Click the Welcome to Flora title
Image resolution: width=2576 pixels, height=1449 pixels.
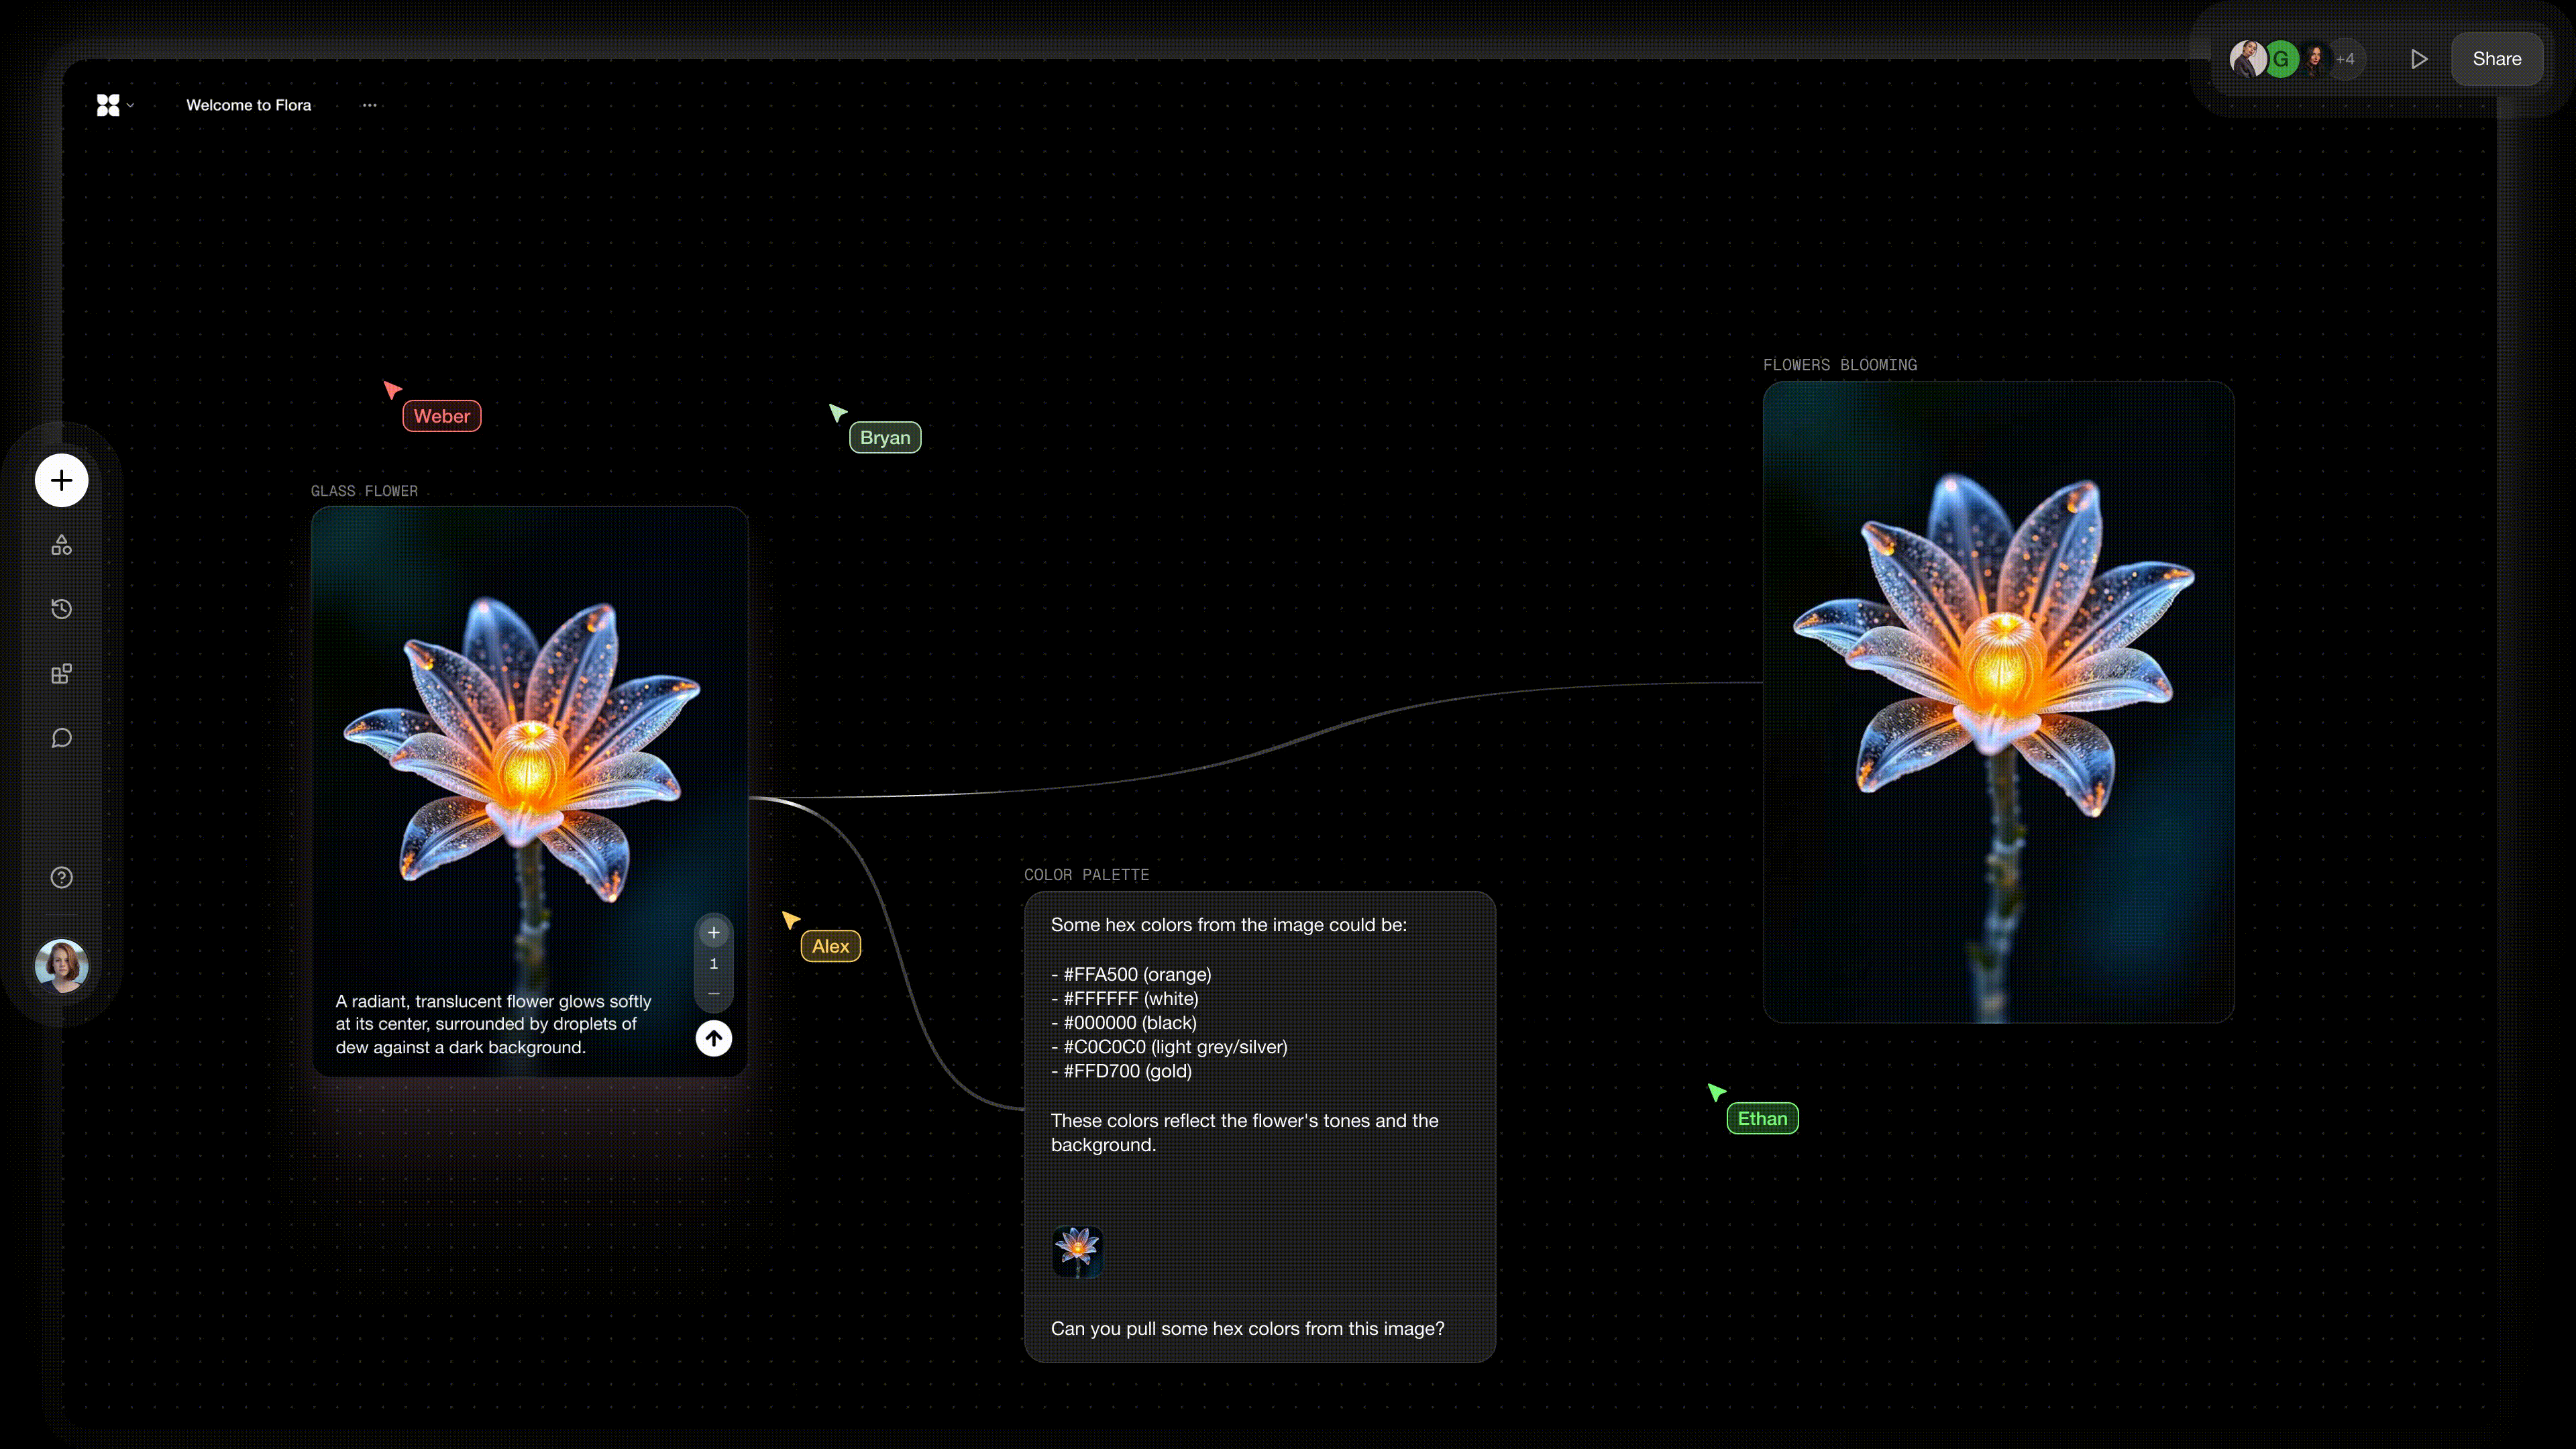(x=248, y=105)
